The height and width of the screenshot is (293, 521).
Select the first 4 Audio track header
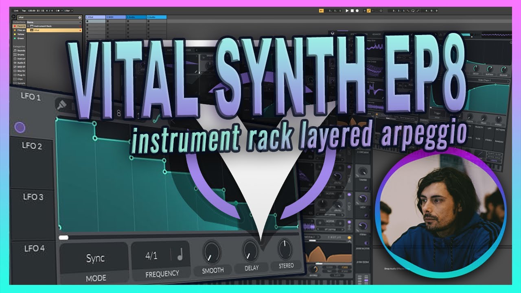click(x=156, y=17)
